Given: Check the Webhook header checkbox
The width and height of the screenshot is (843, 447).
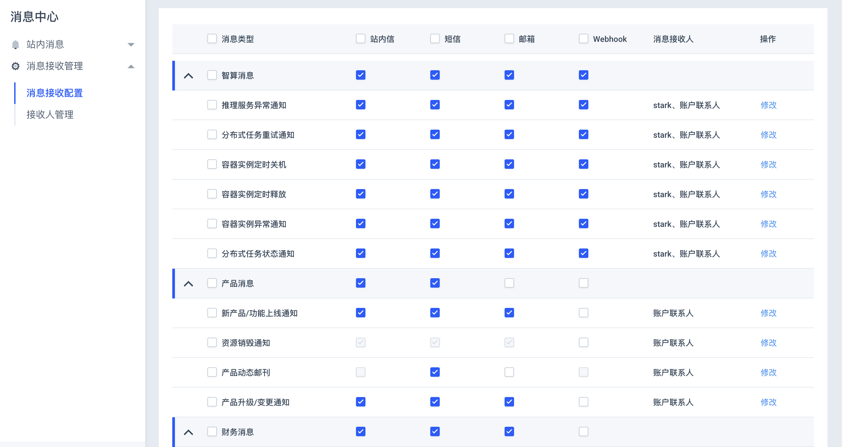Looking at the screenshot, I should point(584,38).
